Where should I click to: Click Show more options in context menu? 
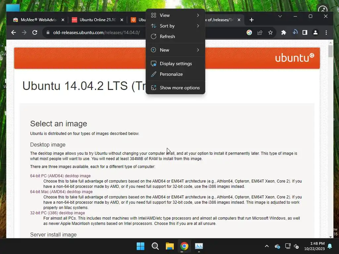[175, 88]
